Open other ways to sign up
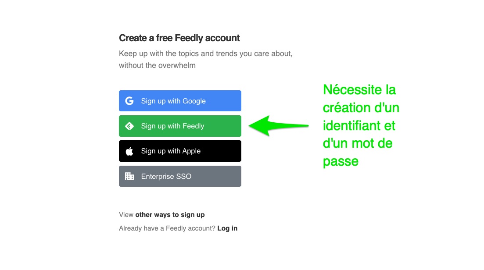 [170, 215]
